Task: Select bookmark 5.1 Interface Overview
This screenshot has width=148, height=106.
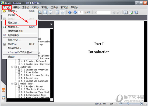Action: 35,70
